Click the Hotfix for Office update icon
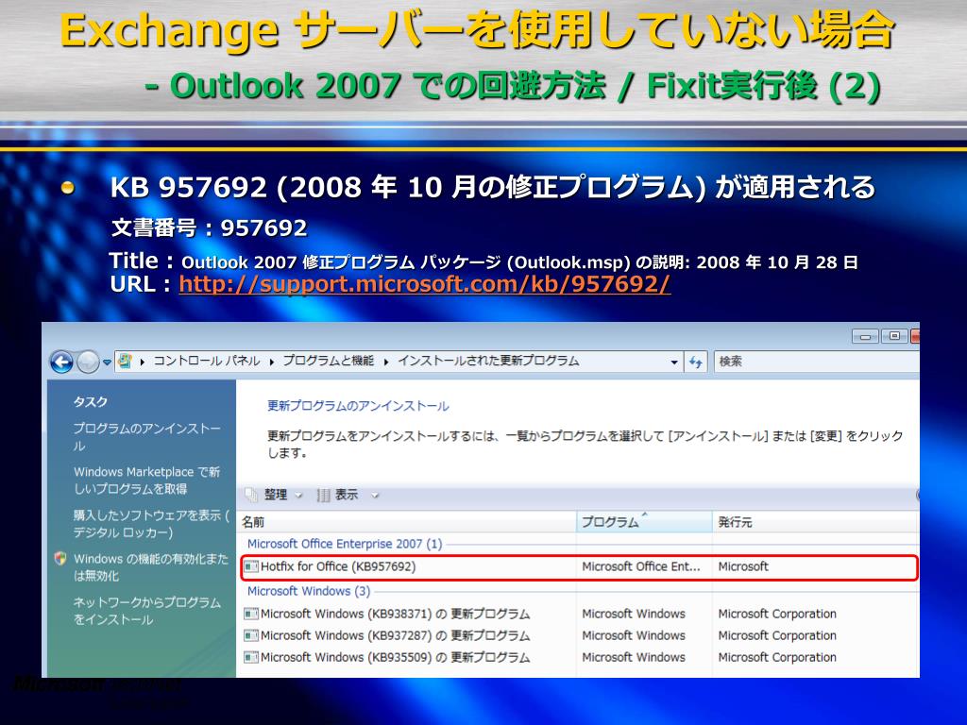 [x=251, y=566]
